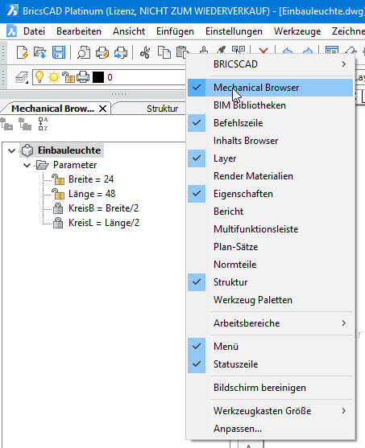Click the New drawing icon
The width and height of the screenshot is (365, 448).
(23, 52)
